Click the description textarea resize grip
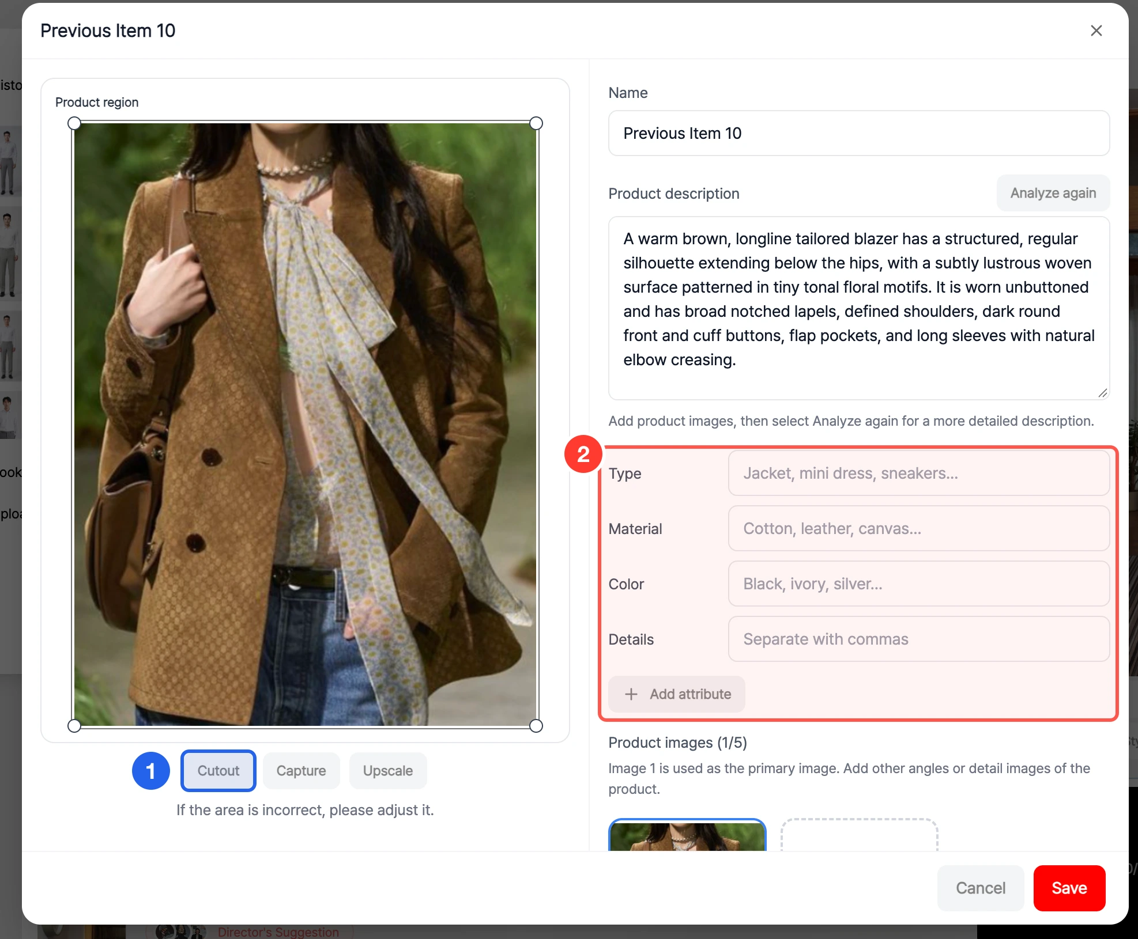This screenshot has height=939, width=1138. pyautogui.click(x=1102, y=393)
